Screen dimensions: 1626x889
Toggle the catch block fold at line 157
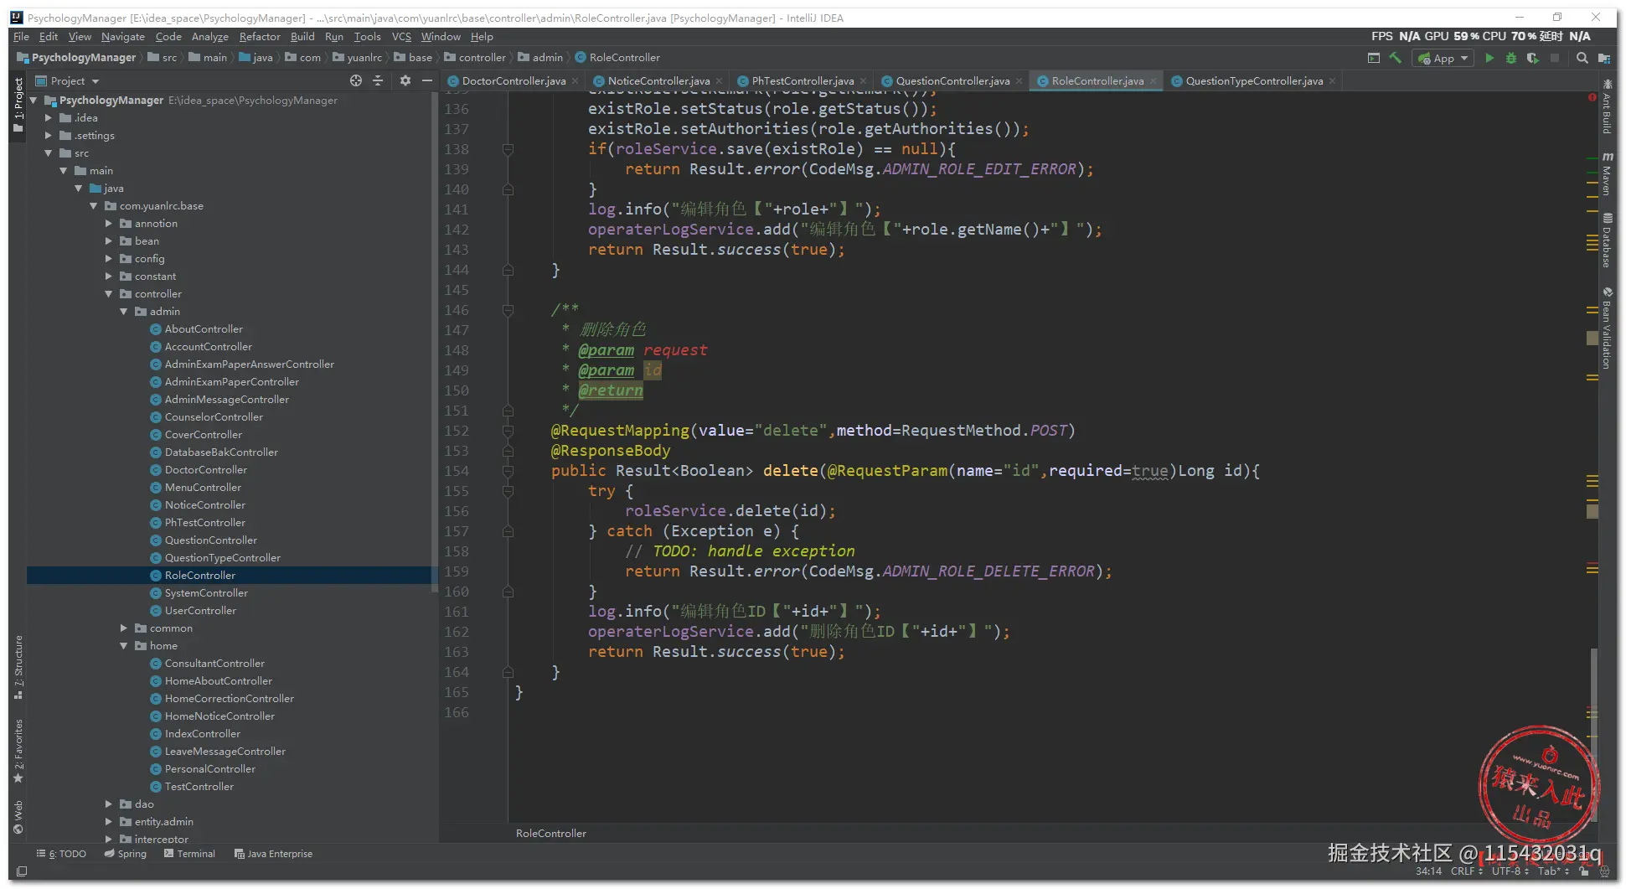point(508,531)
